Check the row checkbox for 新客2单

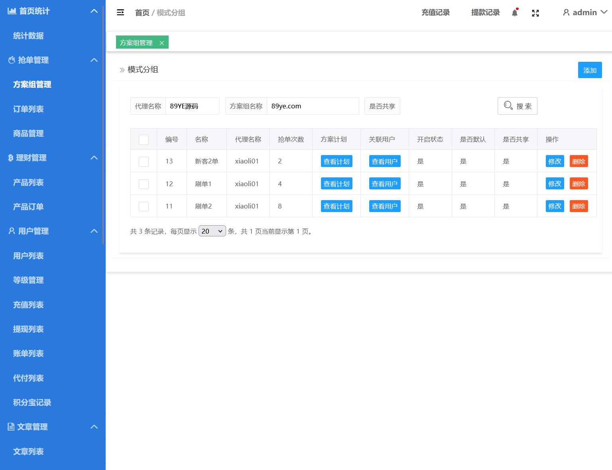point(144,161)
